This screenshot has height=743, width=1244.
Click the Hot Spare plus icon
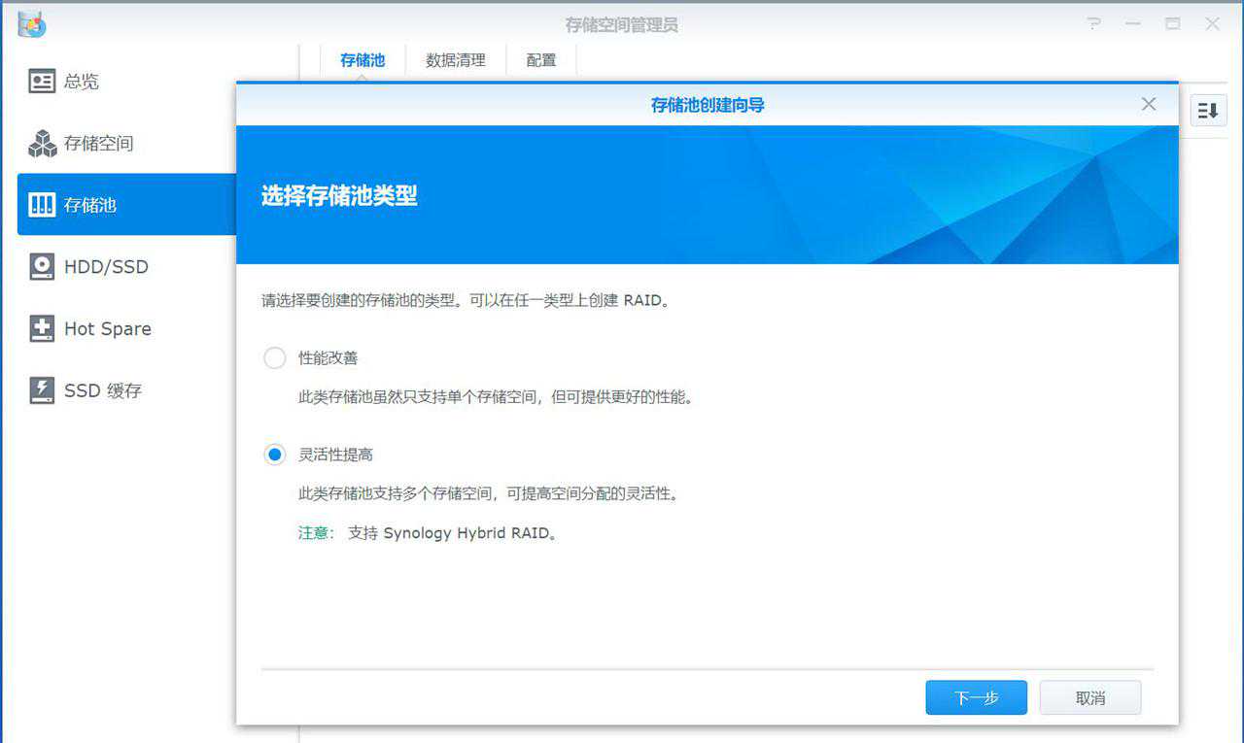[x=42, y=328]
